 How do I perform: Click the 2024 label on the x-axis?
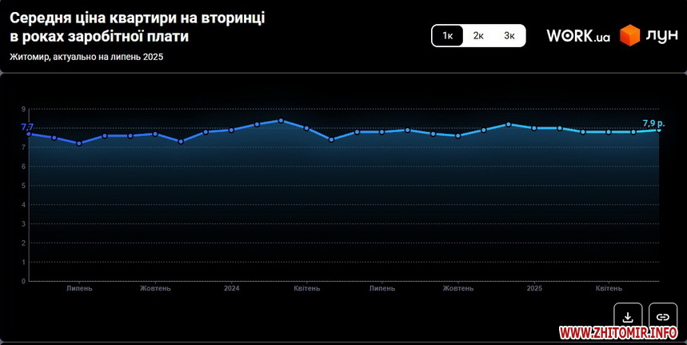(x=232, y=288)
